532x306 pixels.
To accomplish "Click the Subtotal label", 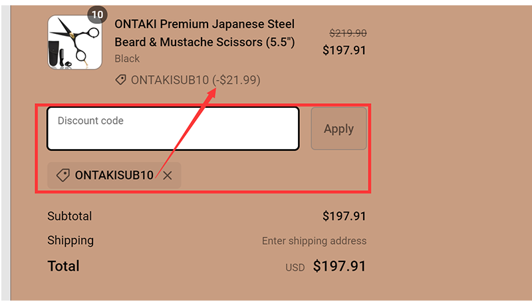I will 70,216.
